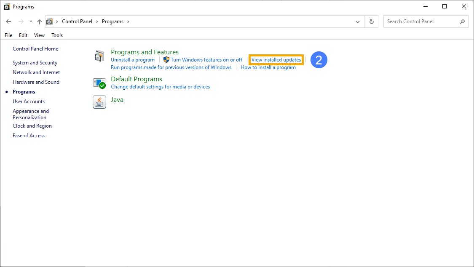This screenshot has height=267, width=474.
Task: Open Clock and Region category
Action: pyautogui.click(x=32, y=126)
